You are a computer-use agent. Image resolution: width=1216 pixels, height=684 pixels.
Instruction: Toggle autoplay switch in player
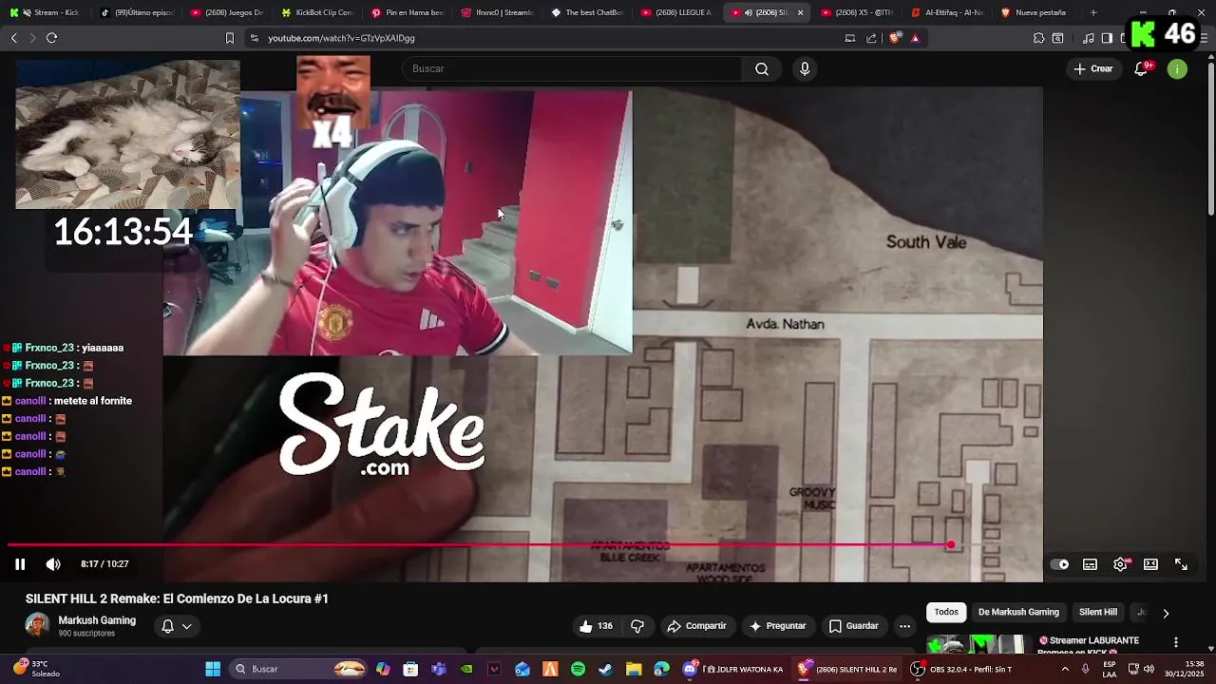[1060, 564]
